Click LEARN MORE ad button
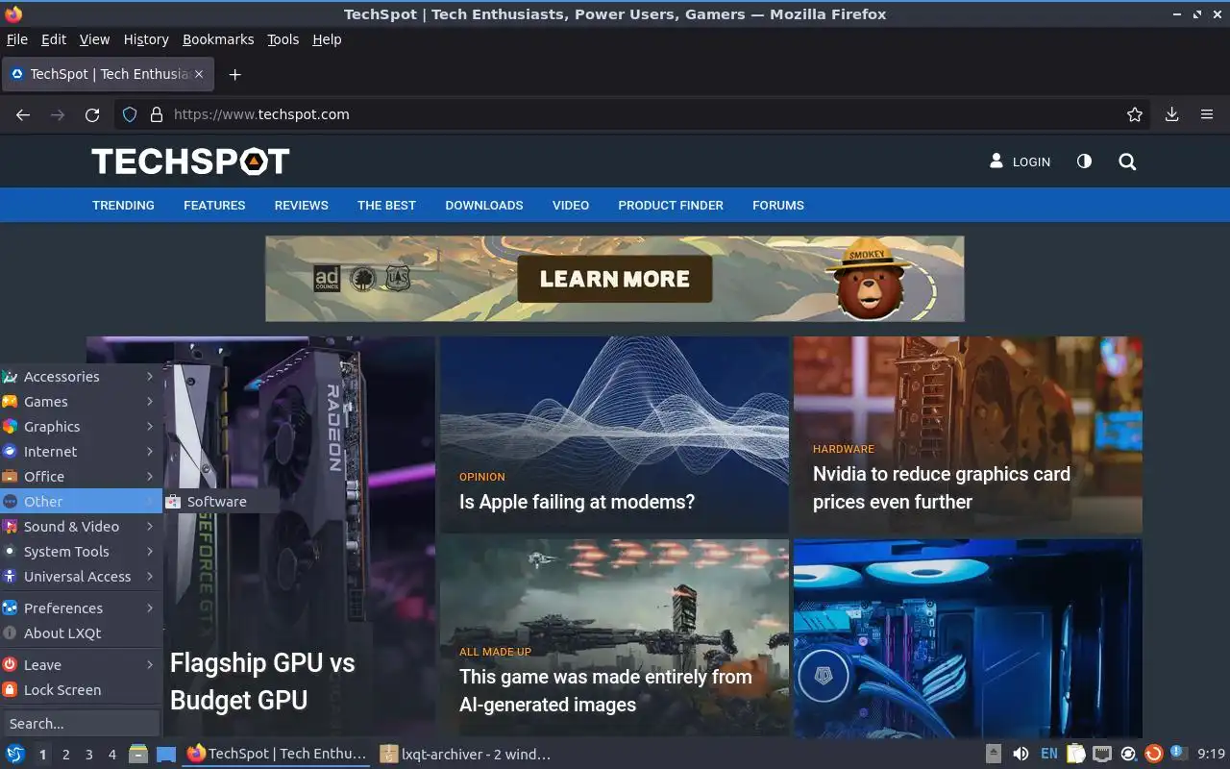1230x769 pixels. pyautogui.click(x=615, y=279)
